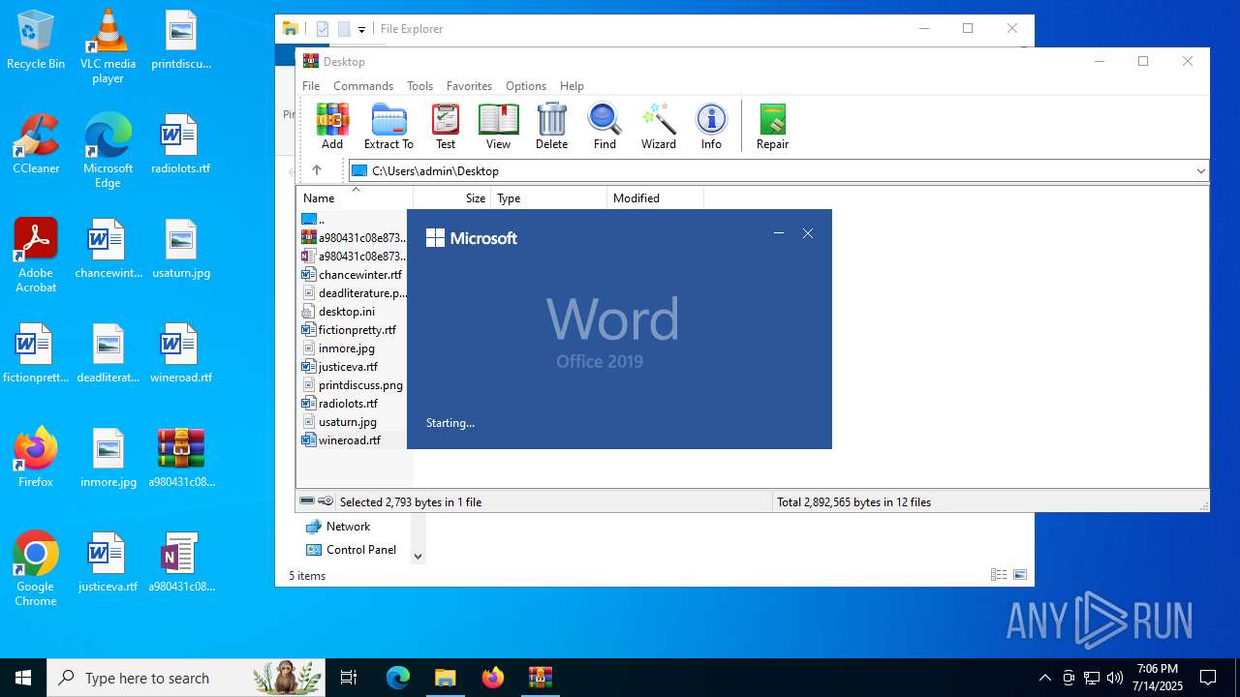Open Microsoft Edge desktop shortcut
This screenshot has width=1240, height=697.
click(108, 151)
